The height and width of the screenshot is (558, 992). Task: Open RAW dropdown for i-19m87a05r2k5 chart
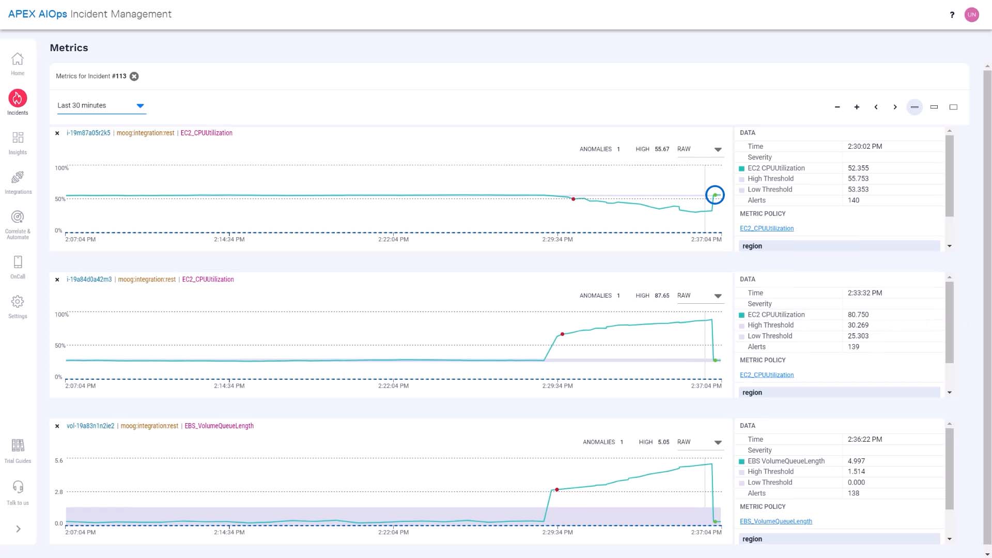700,149
